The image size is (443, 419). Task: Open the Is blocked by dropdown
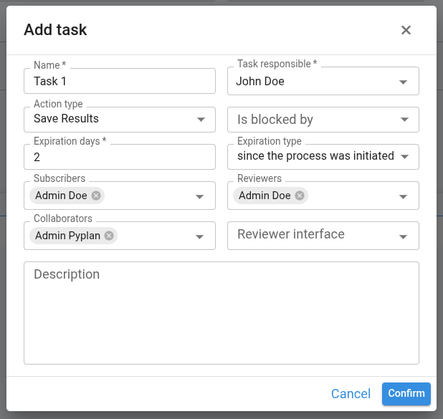404,120
